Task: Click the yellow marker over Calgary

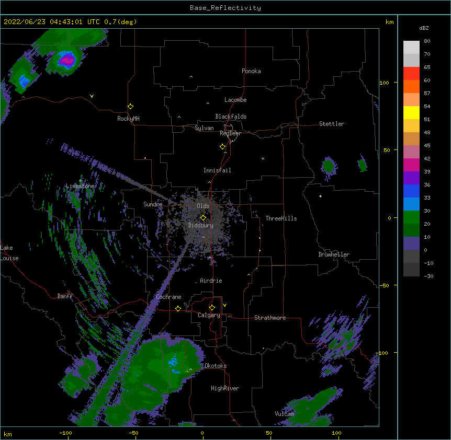Action: pos(212,308)
